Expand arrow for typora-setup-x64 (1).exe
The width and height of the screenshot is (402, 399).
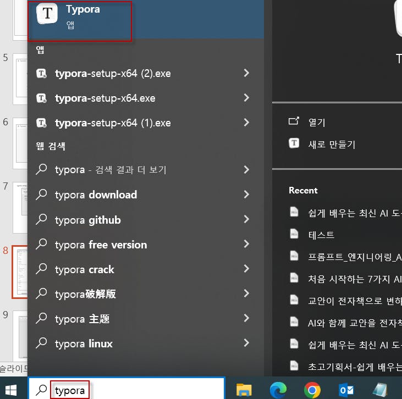(246, 123)
